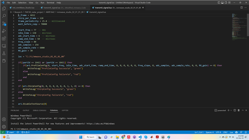The image size is (249, 140).
Task: Kill the terminal with the trash icon
Action: pos(238,110)
